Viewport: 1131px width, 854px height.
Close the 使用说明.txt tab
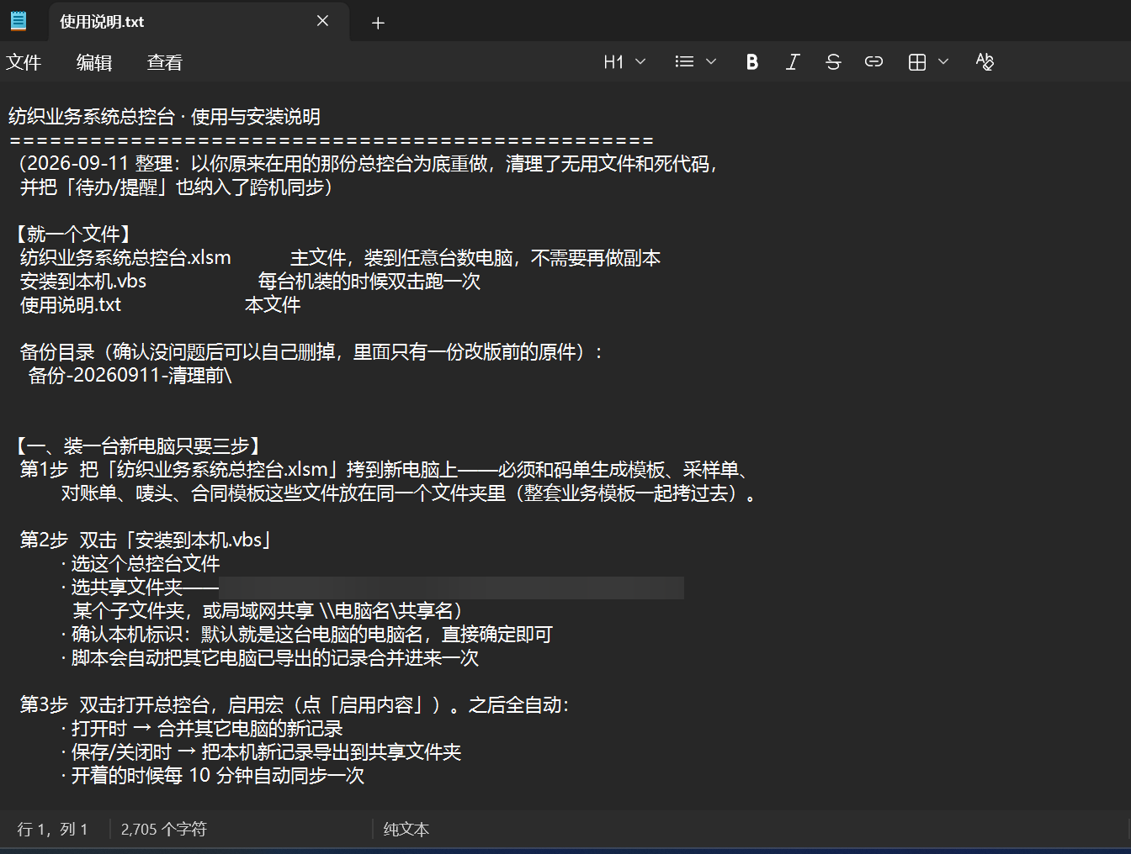click(322, 22)
